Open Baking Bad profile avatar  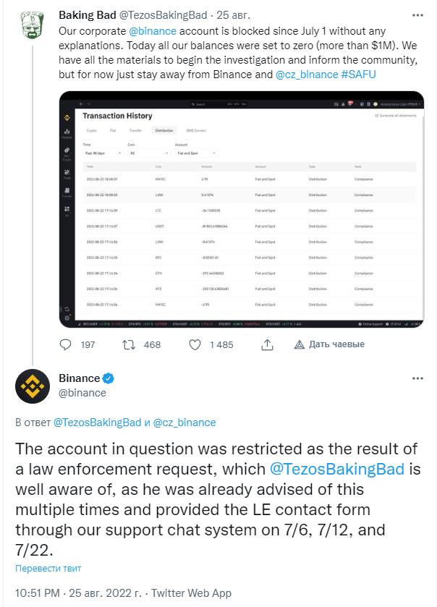(33, 25)
